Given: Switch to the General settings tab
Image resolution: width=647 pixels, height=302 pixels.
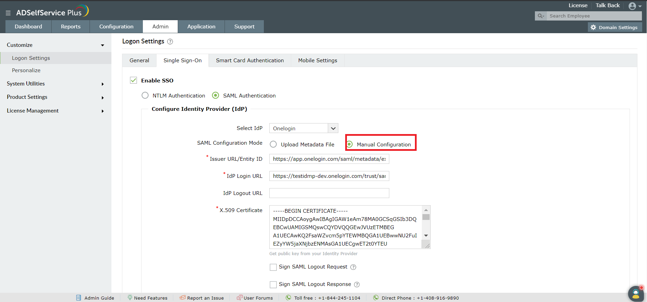Looking at the screenshot, I should tap(139, 61).
